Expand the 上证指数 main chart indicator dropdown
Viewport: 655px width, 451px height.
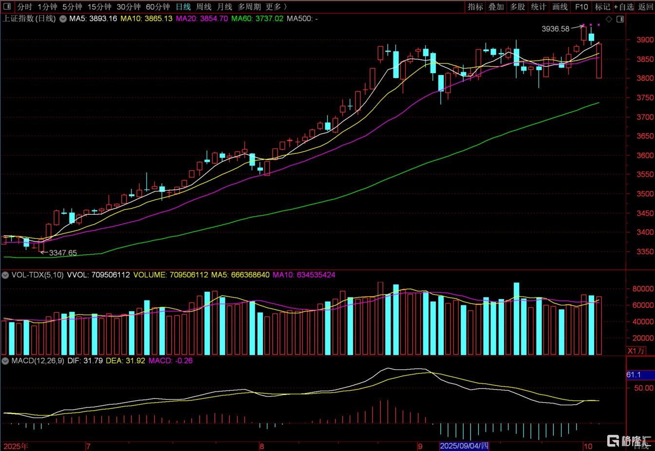pyautogui.click(x=63, y=19)
